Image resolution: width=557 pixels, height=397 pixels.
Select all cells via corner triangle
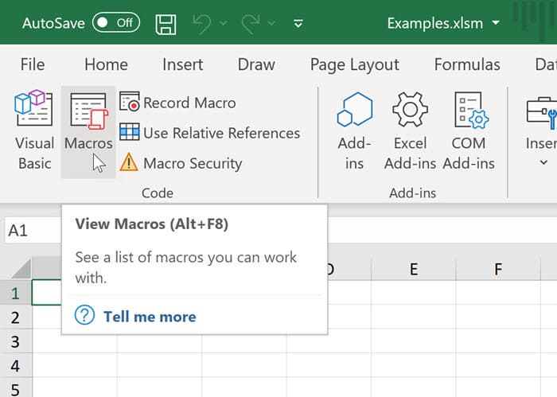(21, 269)
